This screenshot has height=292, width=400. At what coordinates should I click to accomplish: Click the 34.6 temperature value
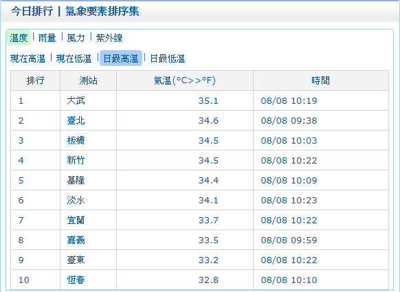pos(208,121)
